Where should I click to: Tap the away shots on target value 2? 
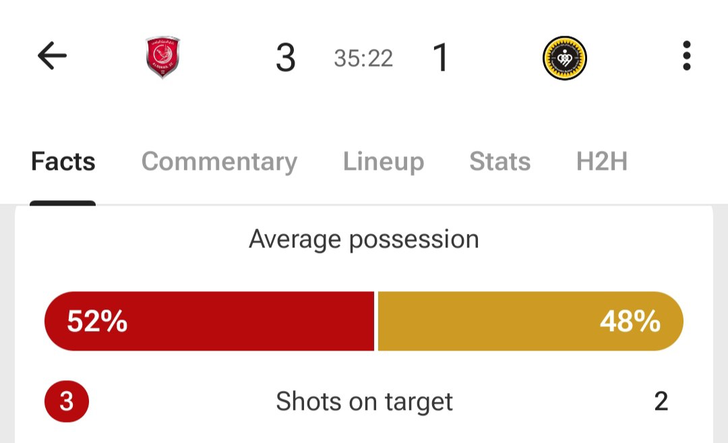click(x=661, y=402)
